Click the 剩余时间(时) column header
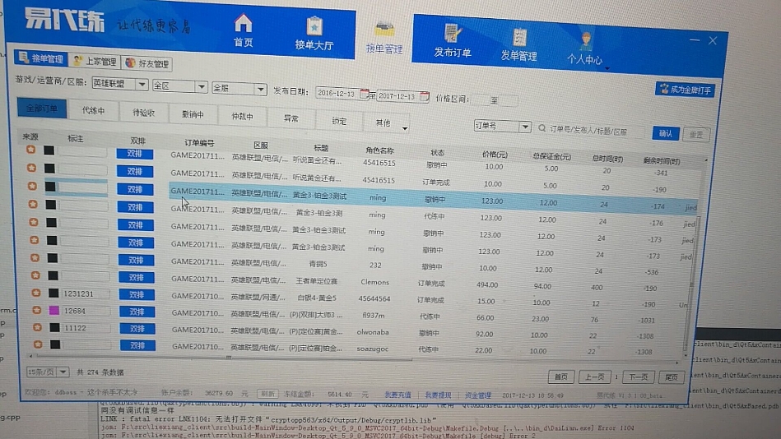781x439 pixels. point(662,161)
